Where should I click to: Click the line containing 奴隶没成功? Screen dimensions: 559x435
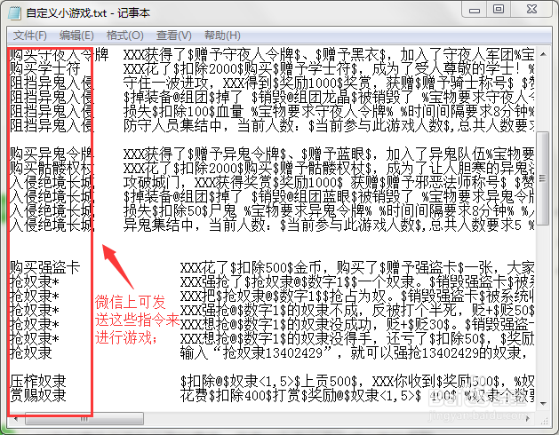[357, 325]
